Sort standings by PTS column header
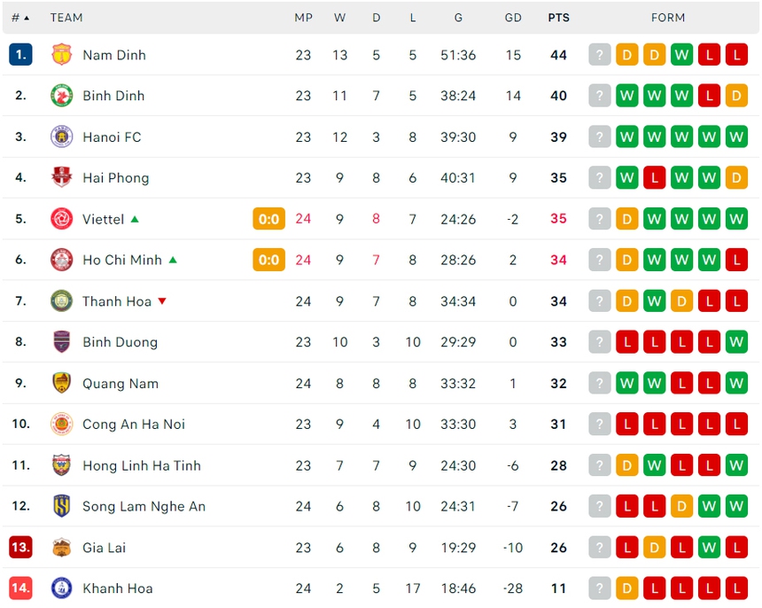This screenshot has height=608, width=762. click(558, 18)
